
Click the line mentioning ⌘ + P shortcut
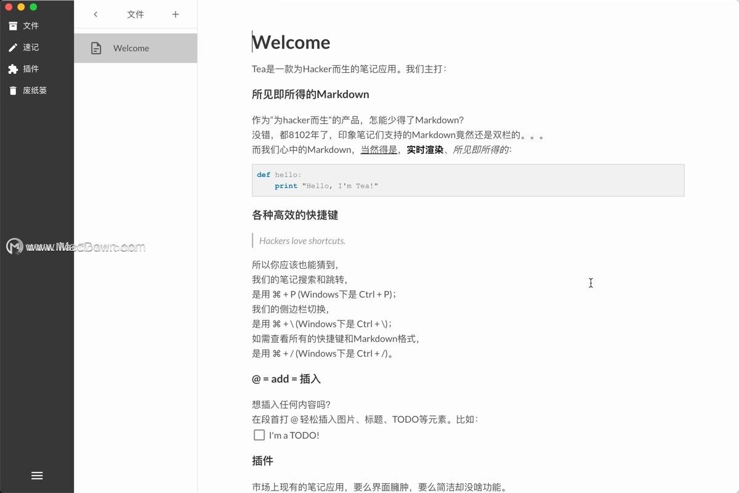pos(324,295)
